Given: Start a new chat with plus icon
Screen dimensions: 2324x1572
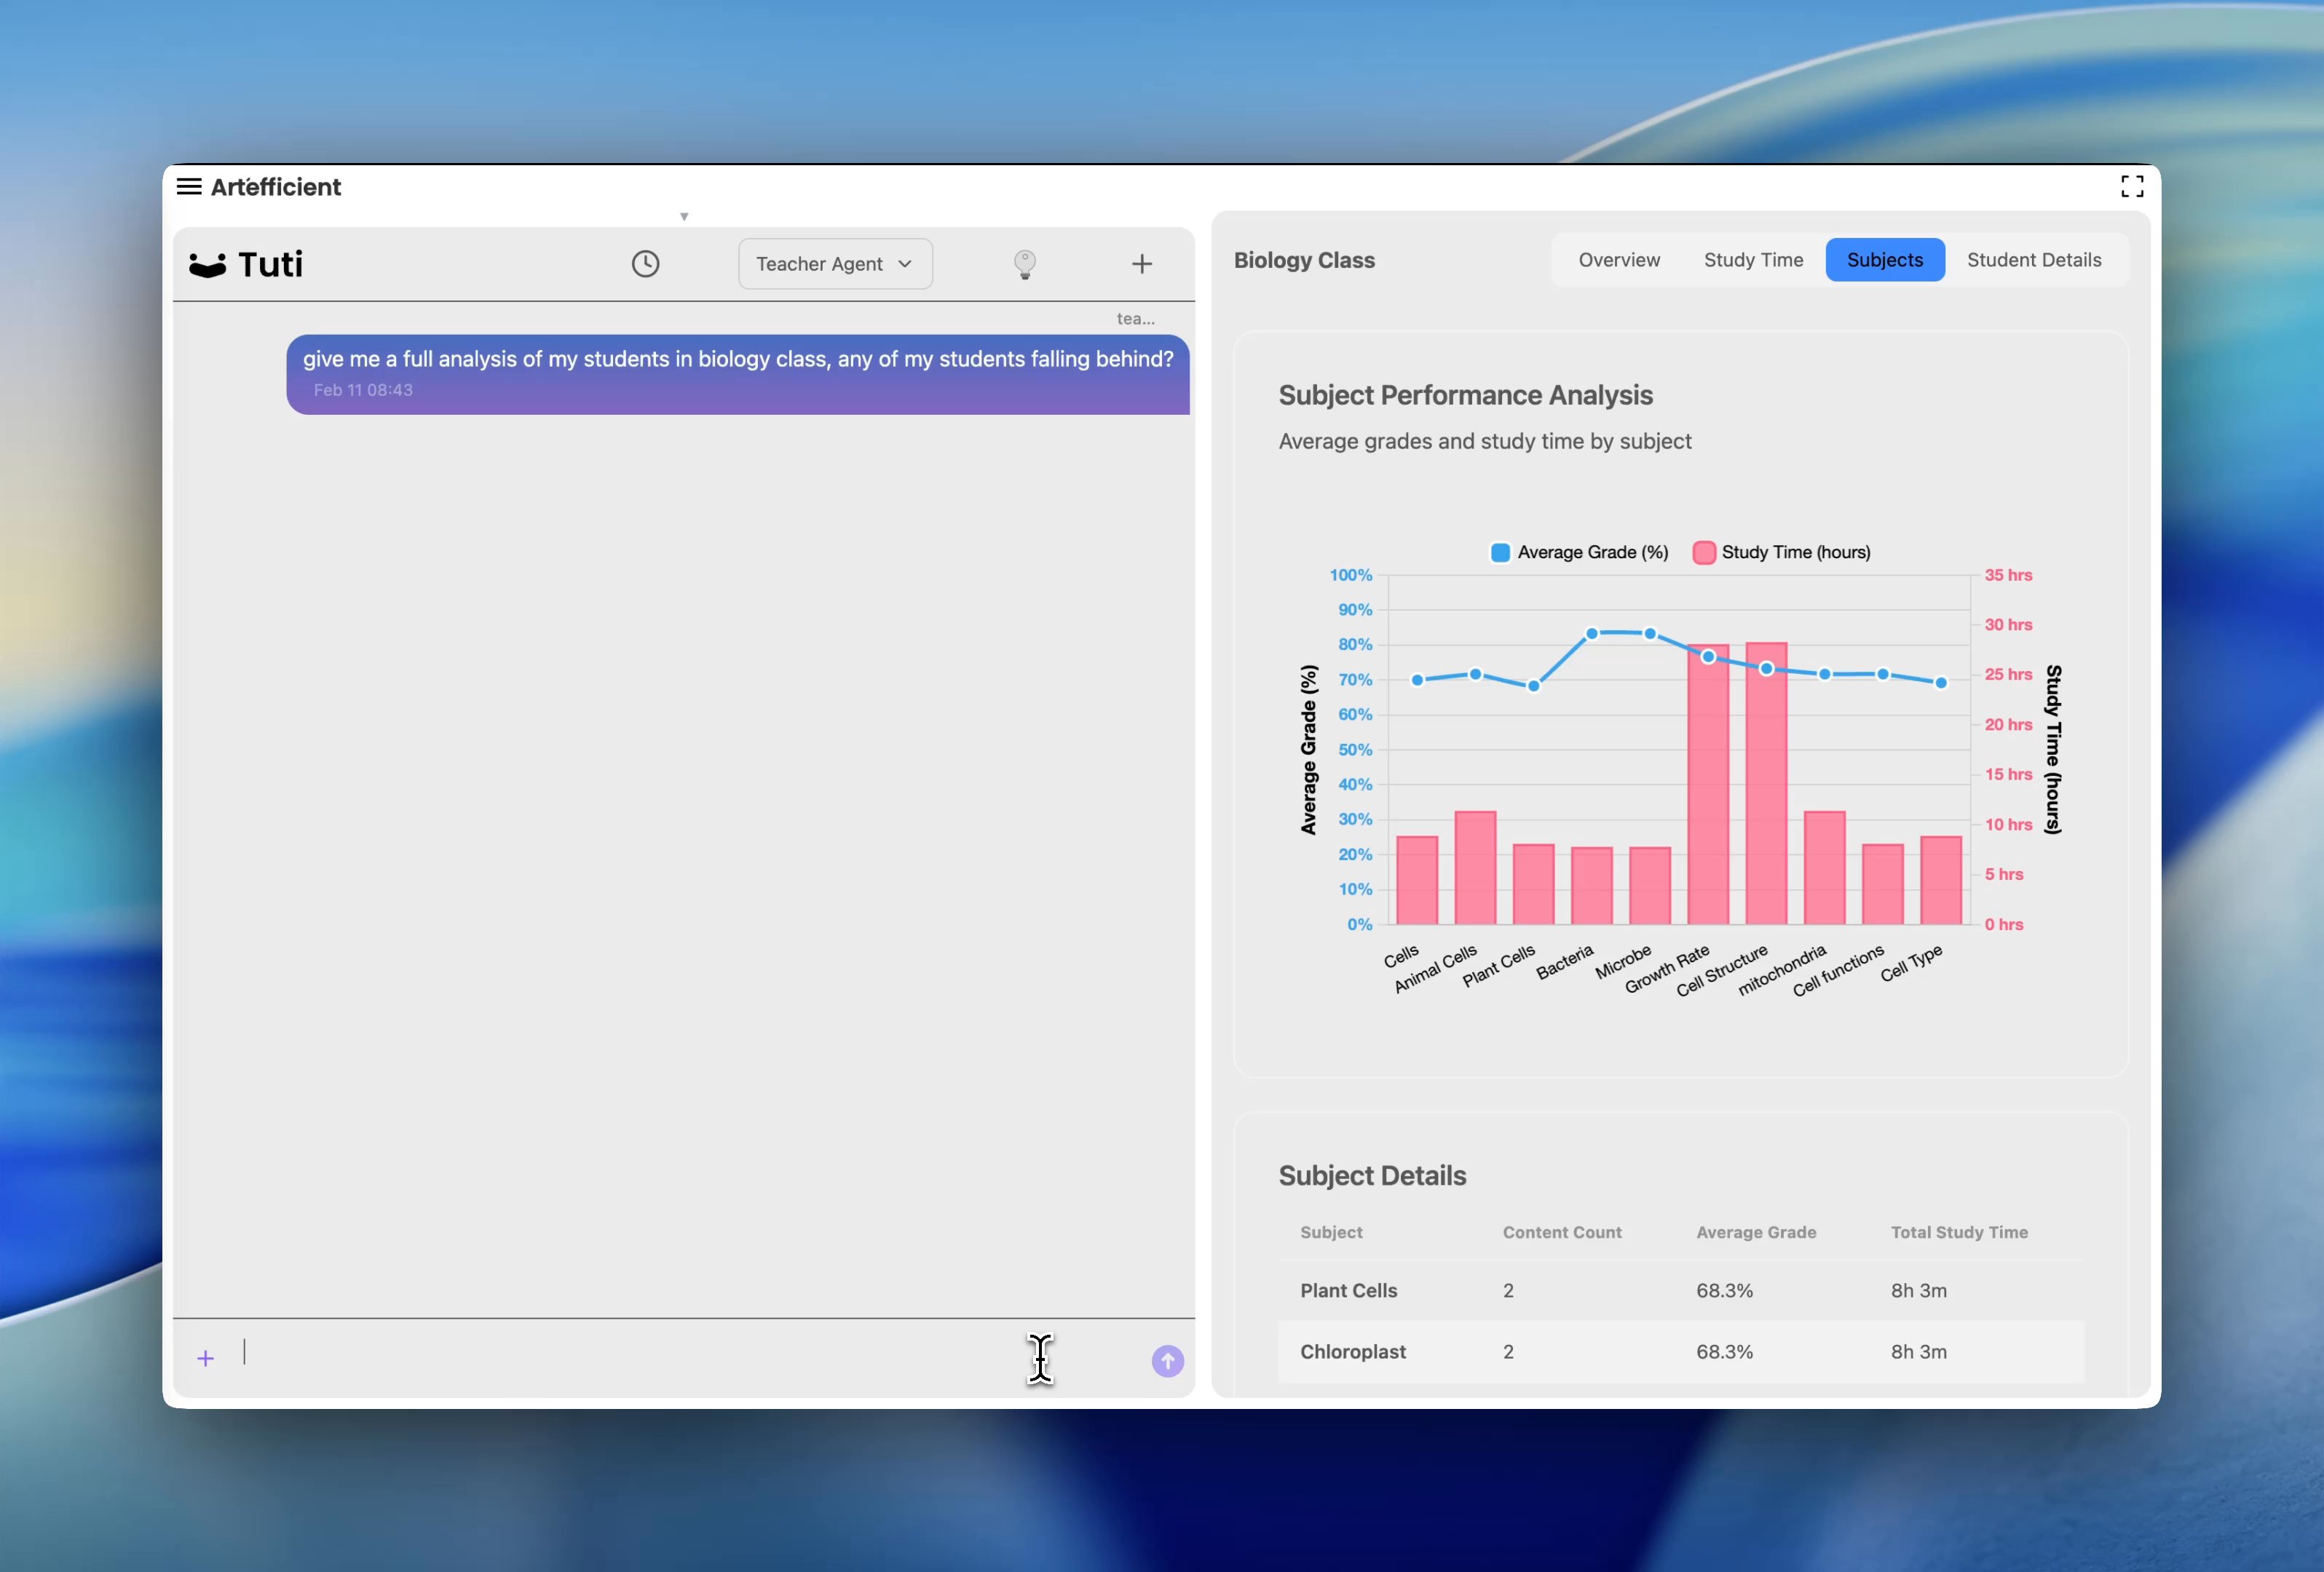Looking at the screenshot, I should (1142, 264).
